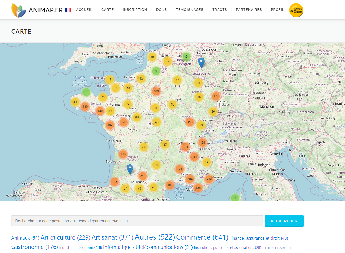345x253 pixels.
Task: Open Finance, assurance et droit (48) link
Action: (x=259, y=238)
